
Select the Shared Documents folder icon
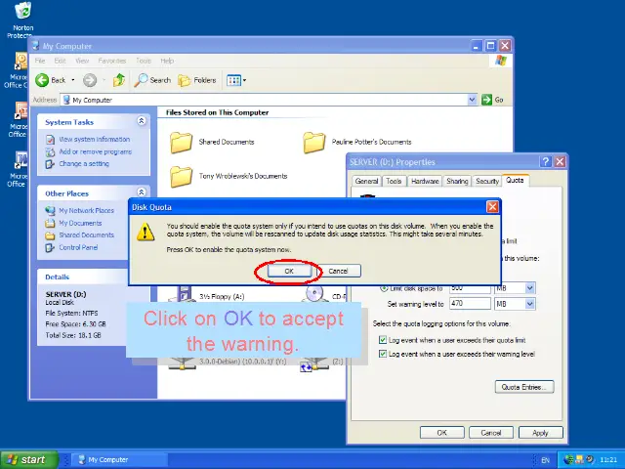click(x=182, y=143)
